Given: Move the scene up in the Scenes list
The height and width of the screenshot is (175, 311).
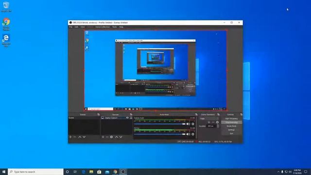Looking at the screenshot, I should point(80,137).
